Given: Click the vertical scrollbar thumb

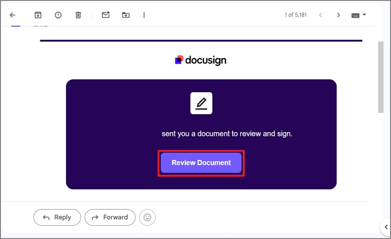Looking at the screenshot, I should [x=381, y=77].
